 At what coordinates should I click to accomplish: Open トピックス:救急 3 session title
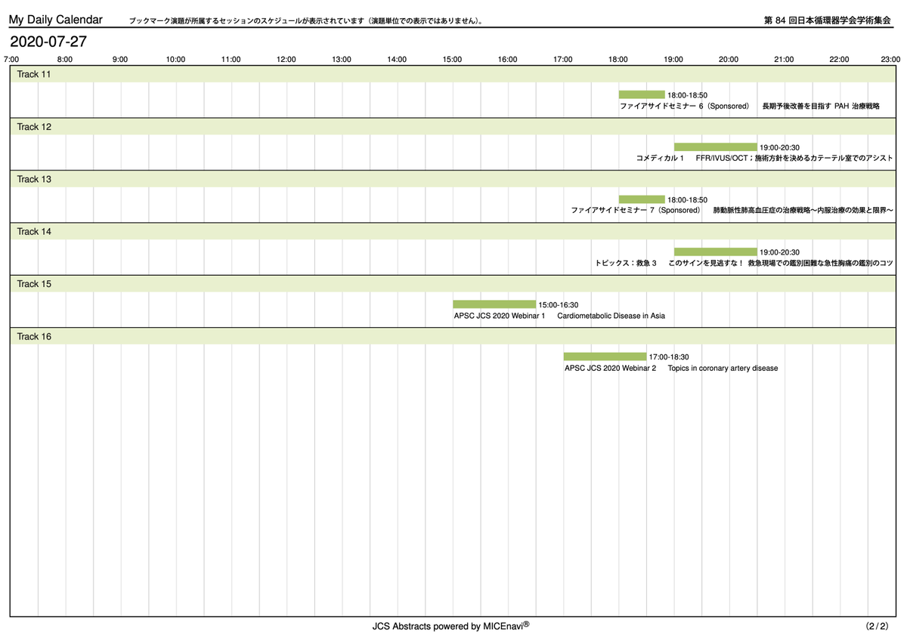(744, 264)
